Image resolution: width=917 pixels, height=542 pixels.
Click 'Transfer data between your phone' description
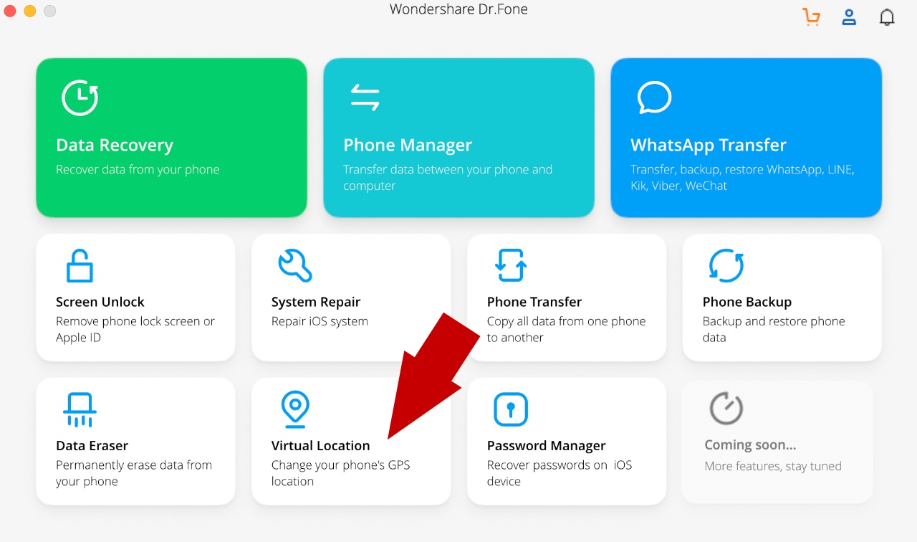coord(448,178)
